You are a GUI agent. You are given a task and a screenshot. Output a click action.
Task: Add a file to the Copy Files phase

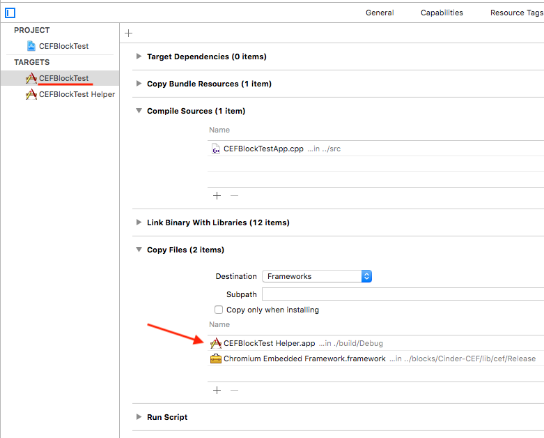click(217, 390)
